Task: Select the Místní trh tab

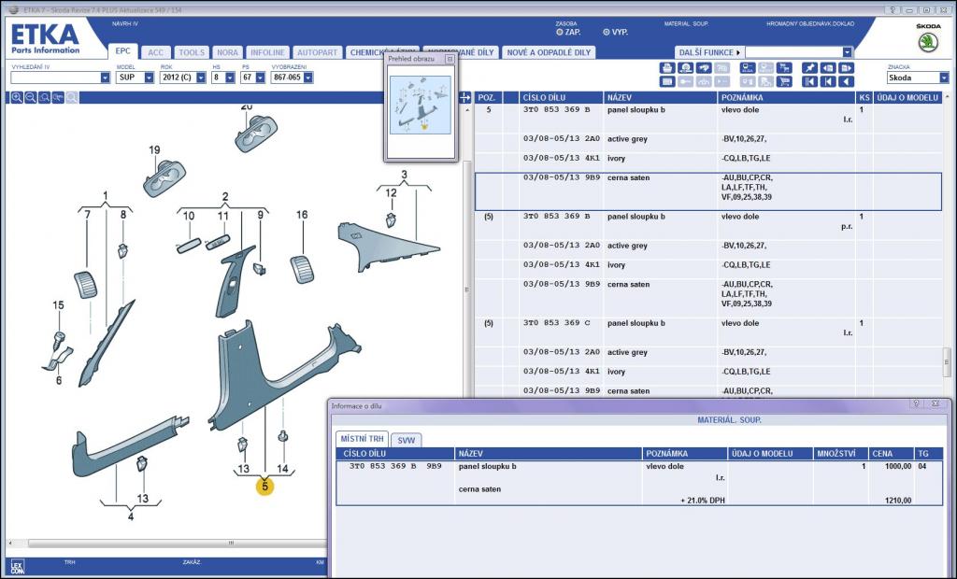Action: point(362,439)
